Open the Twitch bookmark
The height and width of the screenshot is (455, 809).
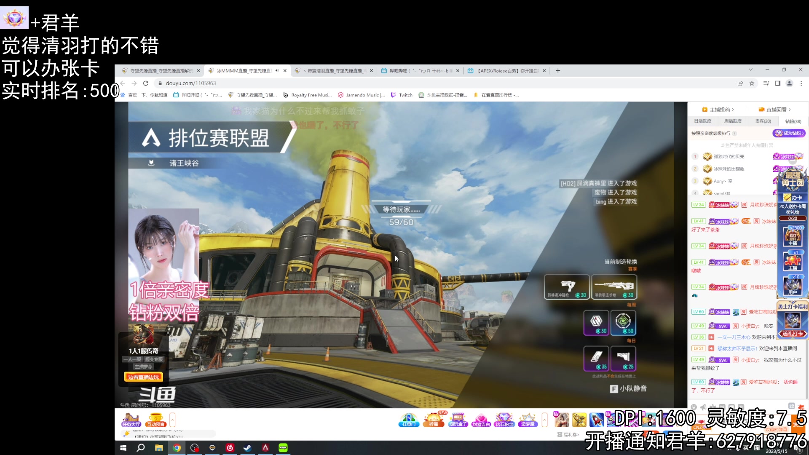pyautogui.click(x=402, y=95)
